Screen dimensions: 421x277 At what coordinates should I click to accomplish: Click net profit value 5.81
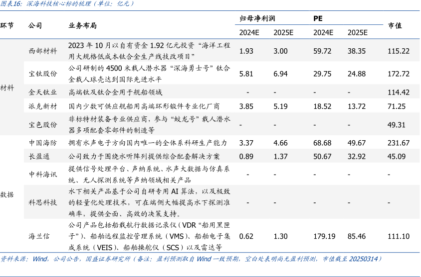coord(246,74)
